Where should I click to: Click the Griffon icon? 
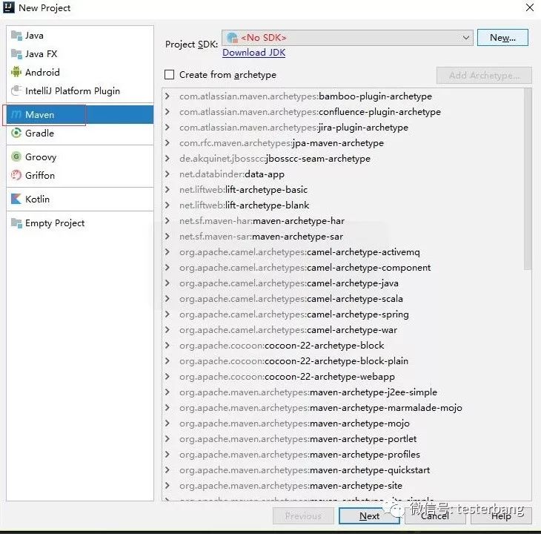(x=16, y=175)
